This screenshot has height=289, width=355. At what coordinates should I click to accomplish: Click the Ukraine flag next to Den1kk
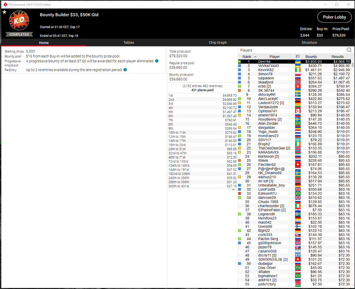click(x=298, y=61)
